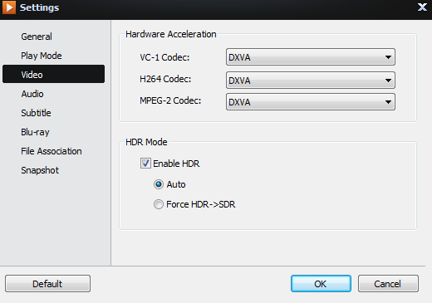Select the Video settings section

53,74
